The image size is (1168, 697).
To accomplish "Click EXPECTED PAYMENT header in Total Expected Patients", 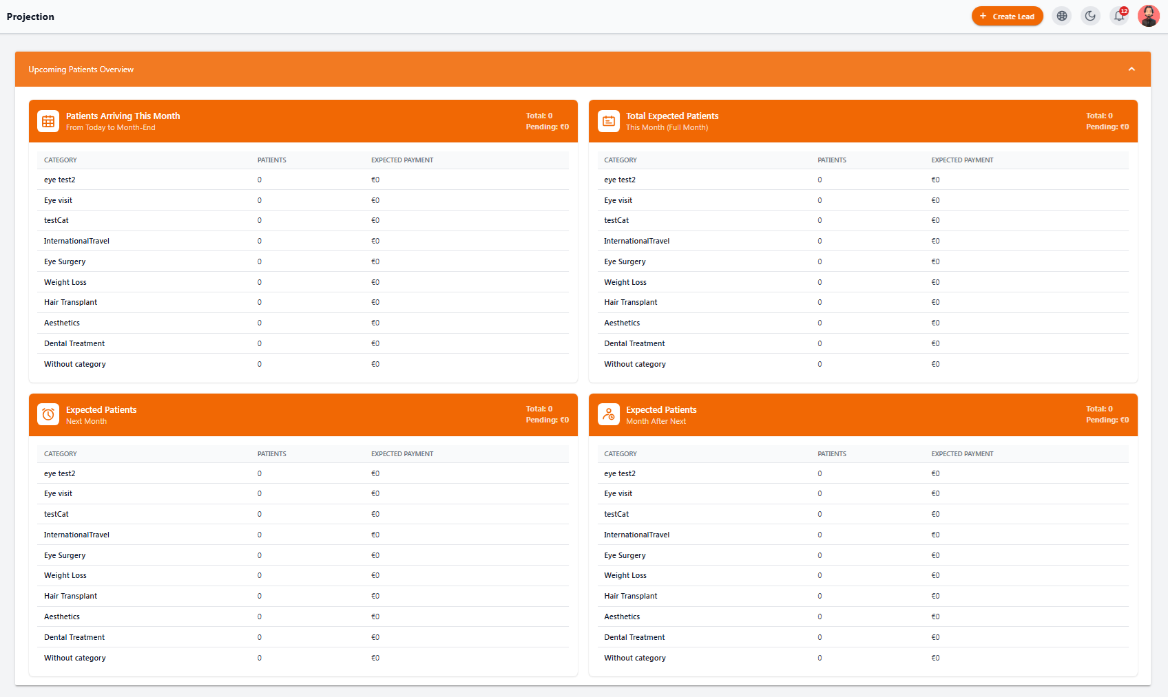I will [x=962, y=160].
